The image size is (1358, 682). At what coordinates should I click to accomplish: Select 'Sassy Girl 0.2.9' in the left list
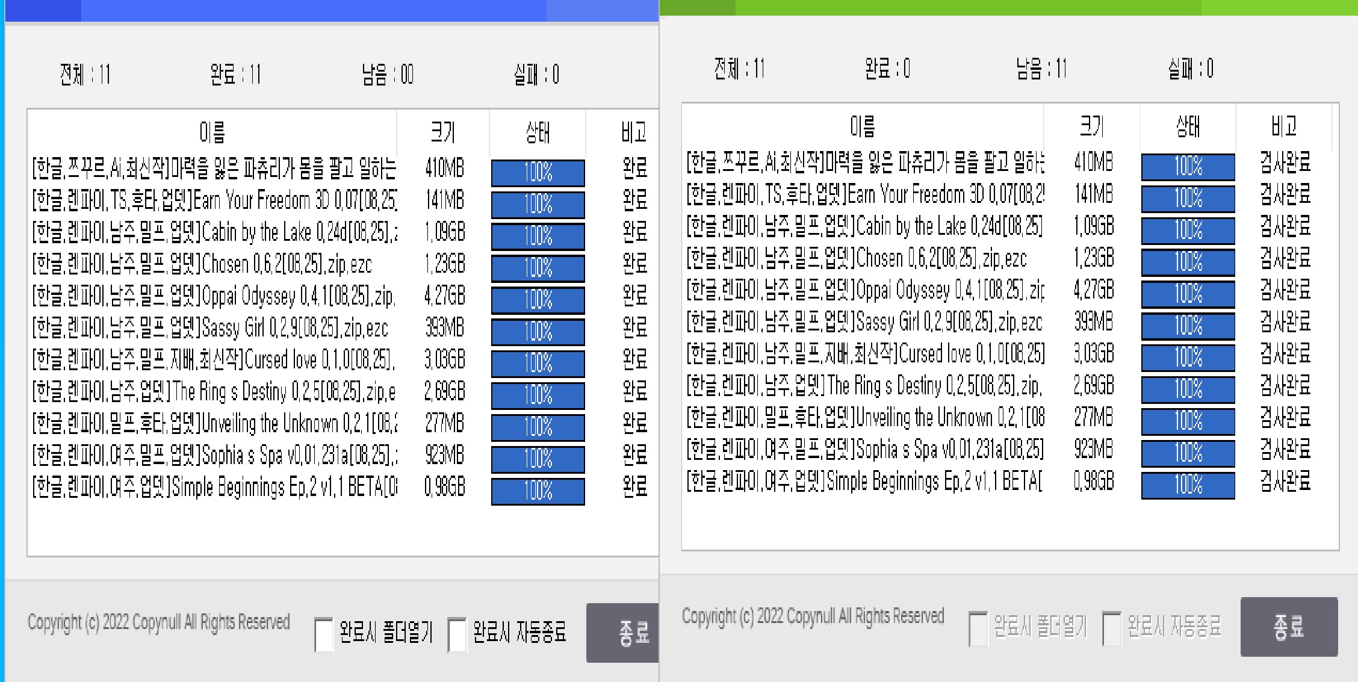pyautogui.click(x=210, y=328)
